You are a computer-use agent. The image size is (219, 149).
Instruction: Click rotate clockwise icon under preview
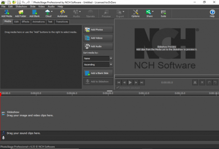pos(215,83)
